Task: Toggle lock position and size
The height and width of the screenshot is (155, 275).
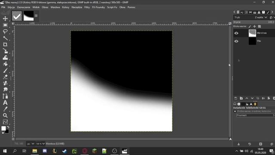Action: pyautogui.click(x=254, y=26)
